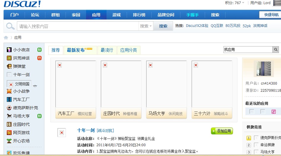
Task: Click the 请输入搜索内容 search input
Action: tap(78, 26)
